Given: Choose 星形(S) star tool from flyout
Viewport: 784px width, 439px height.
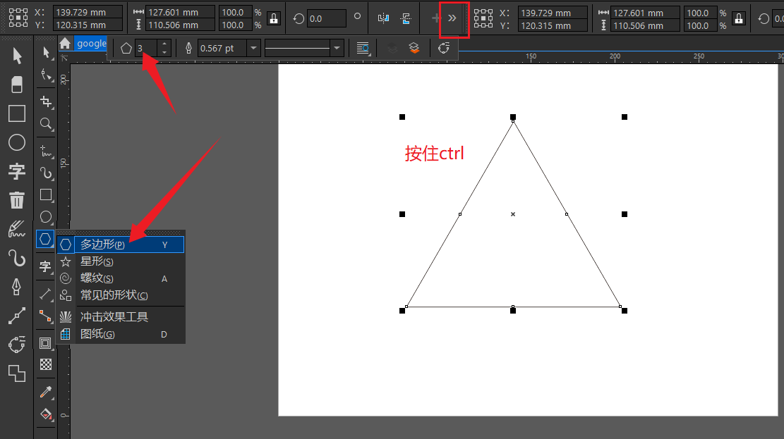Looking at the screenshot, I should tap(121, 261).
